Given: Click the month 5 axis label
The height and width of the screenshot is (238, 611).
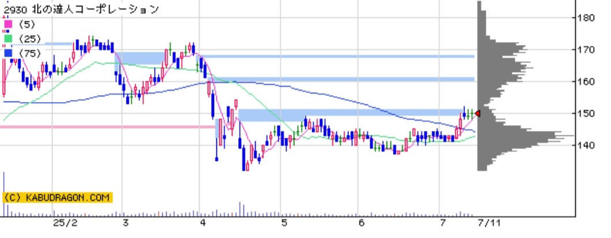Looking at the screenshot, I should coord(284,223).
